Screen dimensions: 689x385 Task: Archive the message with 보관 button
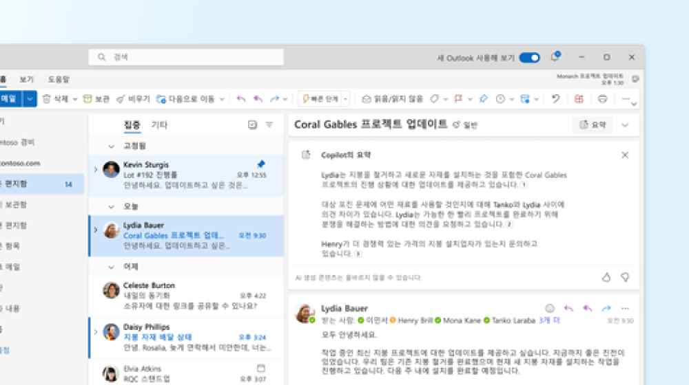point(96,99)
